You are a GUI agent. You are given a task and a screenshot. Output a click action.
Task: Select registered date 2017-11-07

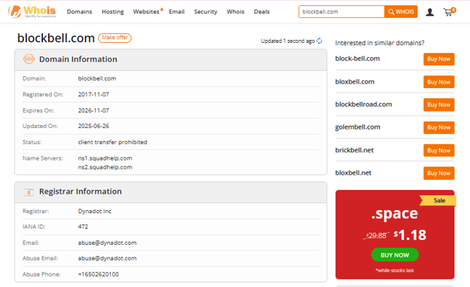click(x=93, y=94)
